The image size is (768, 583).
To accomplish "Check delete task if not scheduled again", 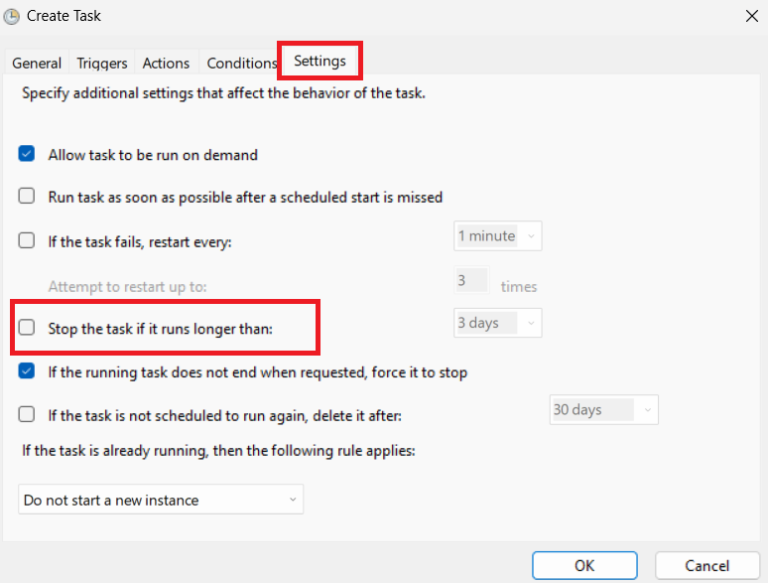I will pos(28,414).
